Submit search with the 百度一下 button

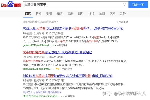coord(138,5)
